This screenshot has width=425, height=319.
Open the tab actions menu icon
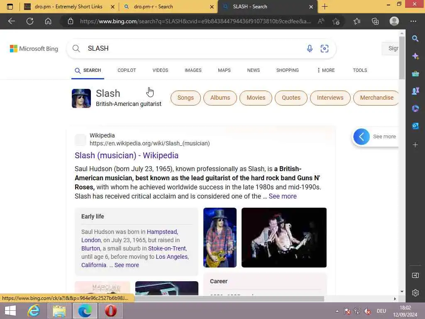pyautogui.click(x=10, y=7)
